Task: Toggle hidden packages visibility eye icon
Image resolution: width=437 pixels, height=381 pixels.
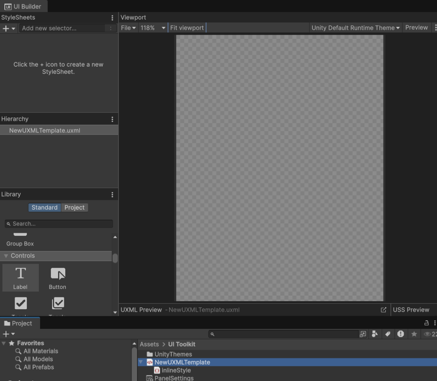Action: pos(428,334)
